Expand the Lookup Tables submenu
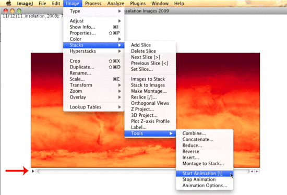The height and width of the screenshot is (195, 287). 94,107
